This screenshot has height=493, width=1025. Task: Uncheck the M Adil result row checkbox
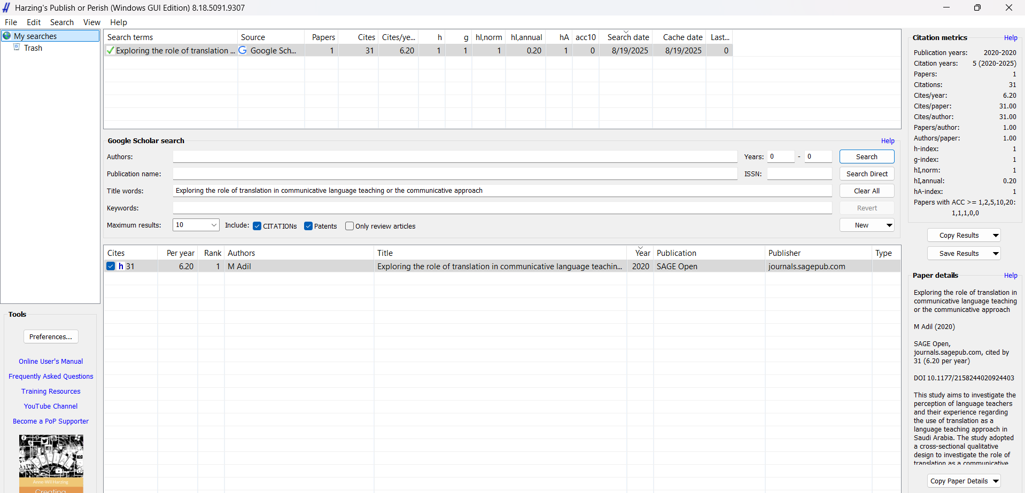tap(111, 266)
